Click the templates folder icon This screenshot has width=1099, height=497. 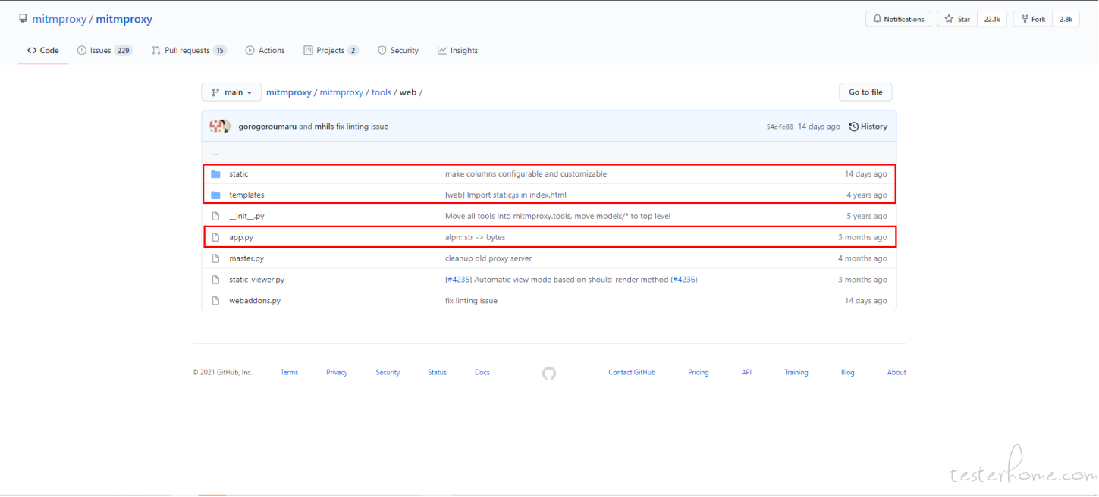click(215, 195)
